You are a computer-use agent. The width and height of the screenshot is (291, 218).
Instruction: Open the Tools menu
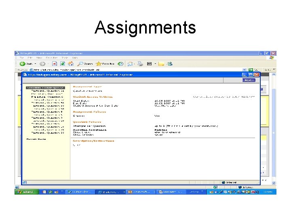65,58
